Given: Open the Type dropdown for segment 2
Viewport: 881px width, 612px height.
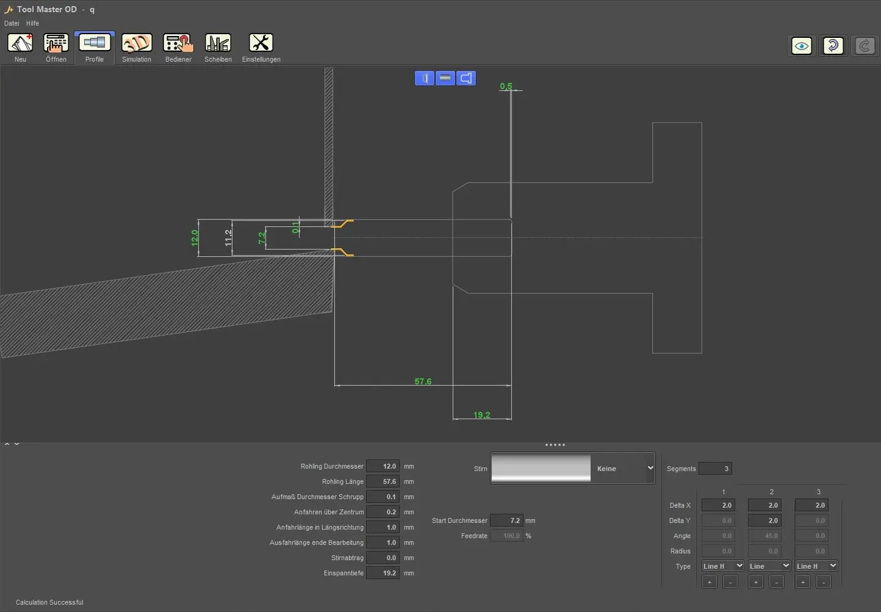Looking at the screenshot, I should point(769,566).
